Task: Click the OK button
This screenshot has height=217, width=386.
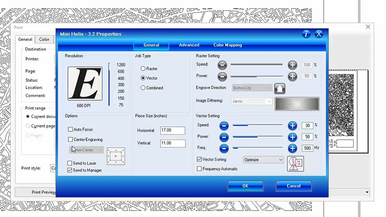Action: 245,186
